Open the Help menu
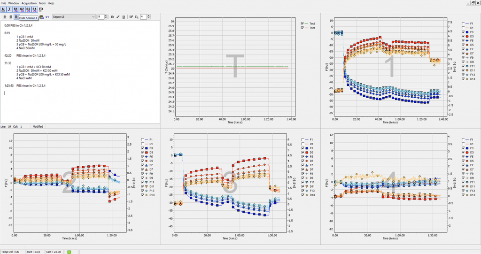 (51, 3)
